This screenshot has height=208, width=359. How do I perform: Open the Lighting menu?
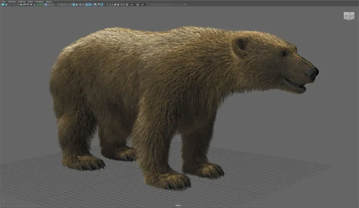coord(21,2)
